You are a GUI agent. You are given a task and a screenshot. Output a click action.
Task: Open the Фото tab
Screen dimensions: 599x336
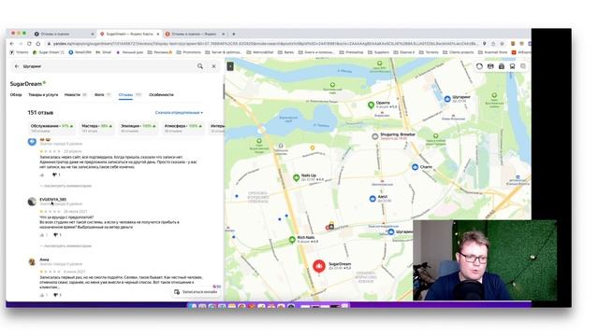[102, 95]
